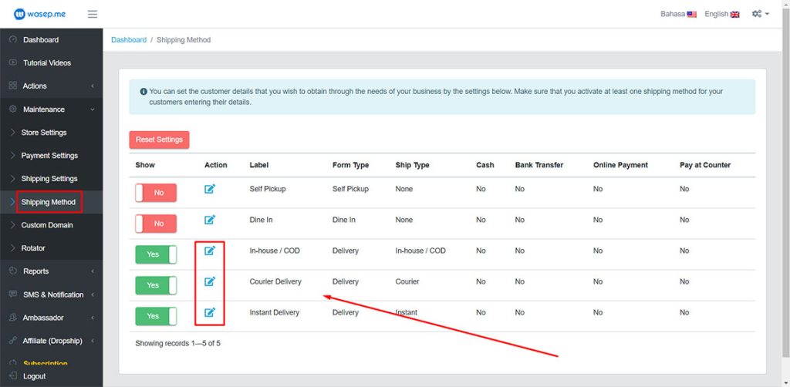Click the Online Payment column header
Image resolution: width=790 pixels, height=387 pixels.
(x=621, y=165)
